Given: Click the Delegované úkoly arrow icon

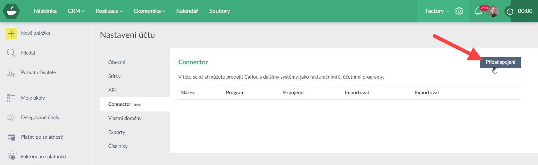Looking at the screenshot, I should coord(11,117).
